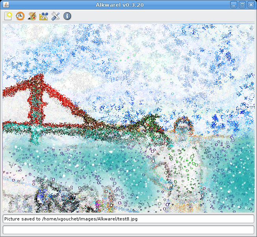Click the dark rocks at bottom left
257x237 pixels.
51,197
